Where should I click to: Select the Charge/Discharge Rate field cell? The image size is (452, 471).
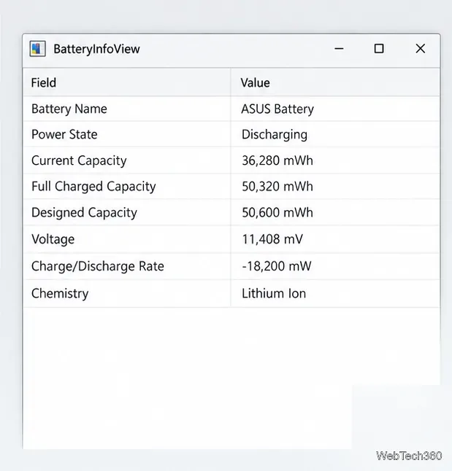pyautogui.click(x=127, y=266)
